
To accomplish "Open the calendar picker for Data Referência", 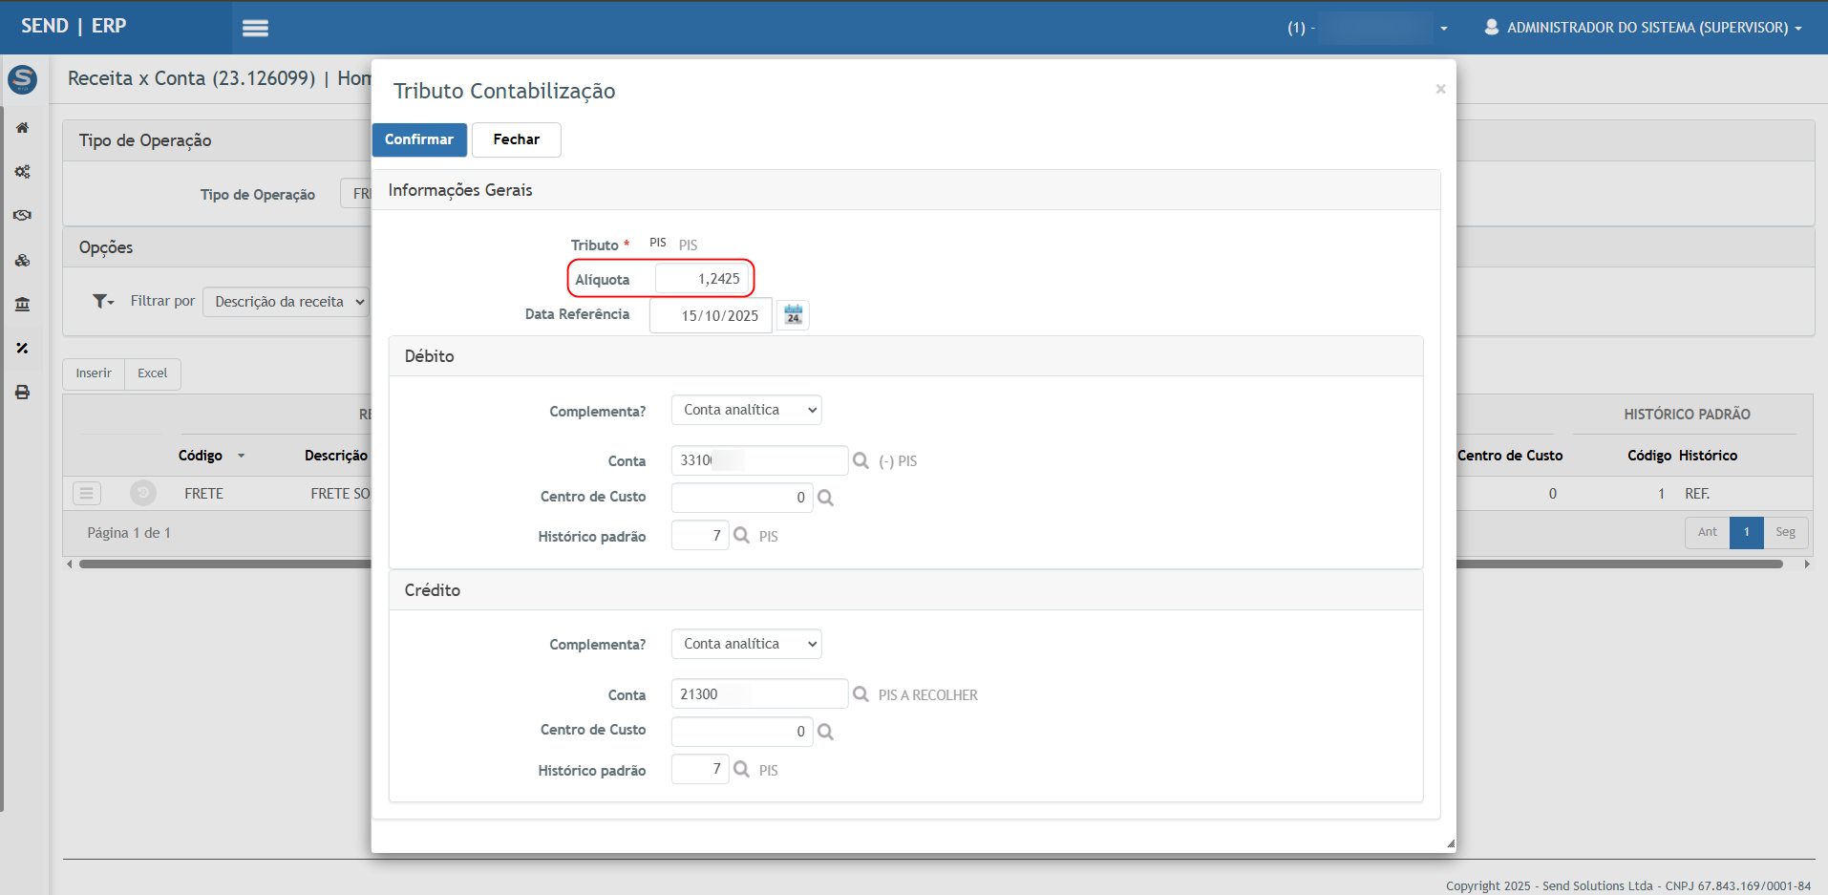I will (x=793, y=315).
